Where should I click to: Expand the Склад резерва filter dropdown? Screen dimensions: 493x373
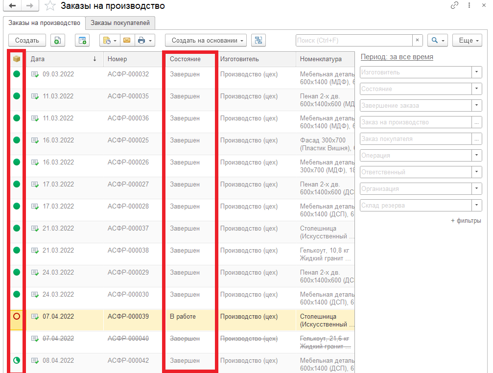477,205
